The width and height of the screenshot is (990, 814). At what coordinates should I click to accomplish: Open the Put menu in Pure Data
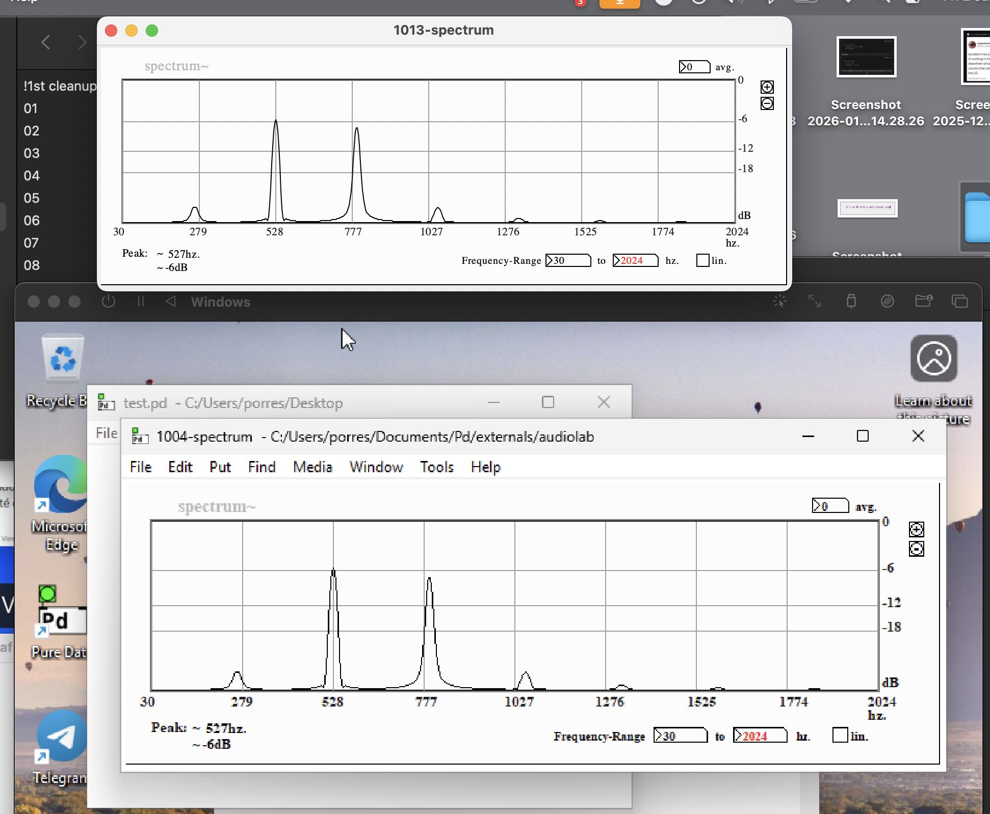(x=219, y=467)
